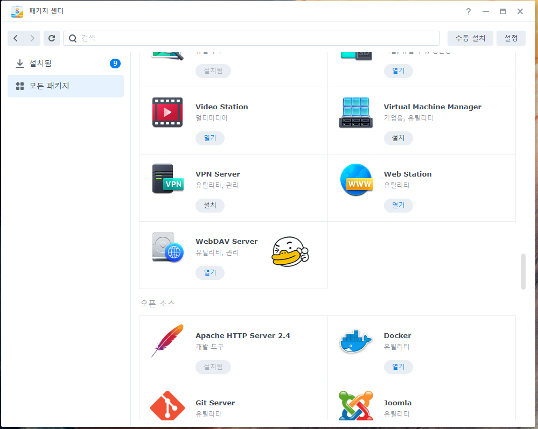538x429 pixels.
Task: Click the Joomla package title
Action: tap(397, 403)
